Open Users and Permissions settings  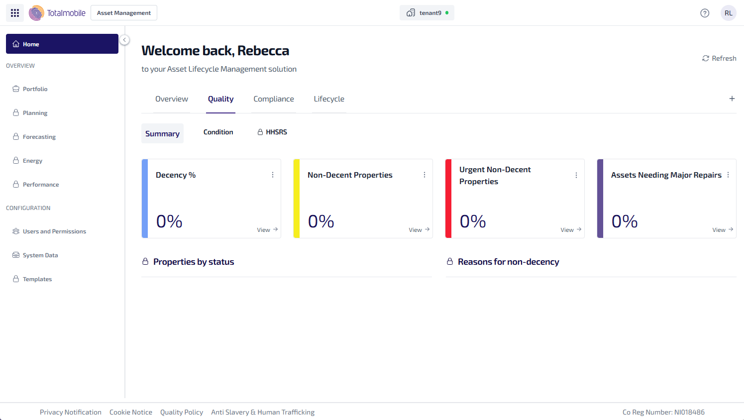[54, 231]
